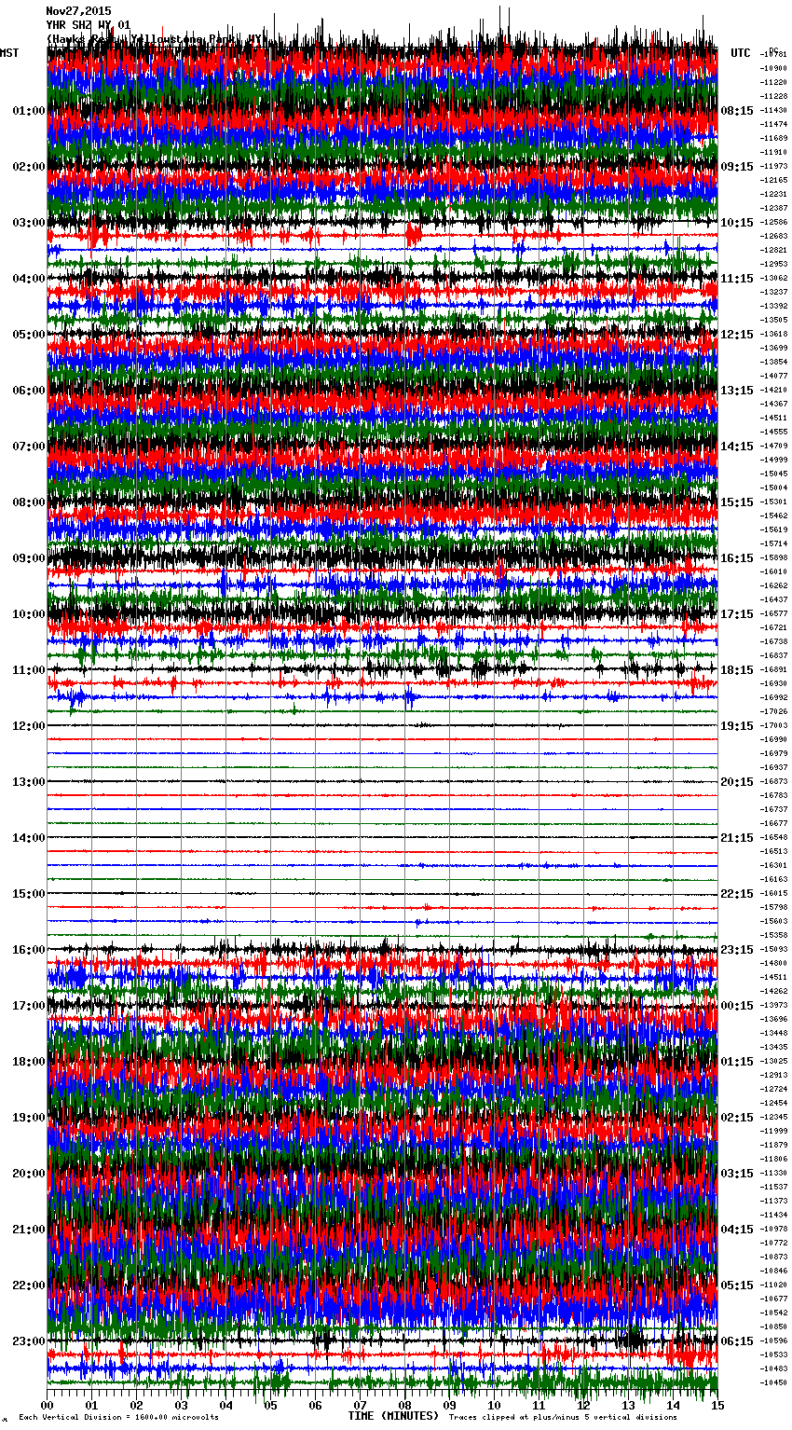Image resolution: width=792 pixels, height=1430 pixels.
Task: Select the "19:00" MST row label
Action: tap(29, 1118)
